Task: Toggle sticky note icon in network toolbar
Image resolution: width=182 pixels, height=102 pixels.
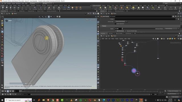Action: point(170,39)
